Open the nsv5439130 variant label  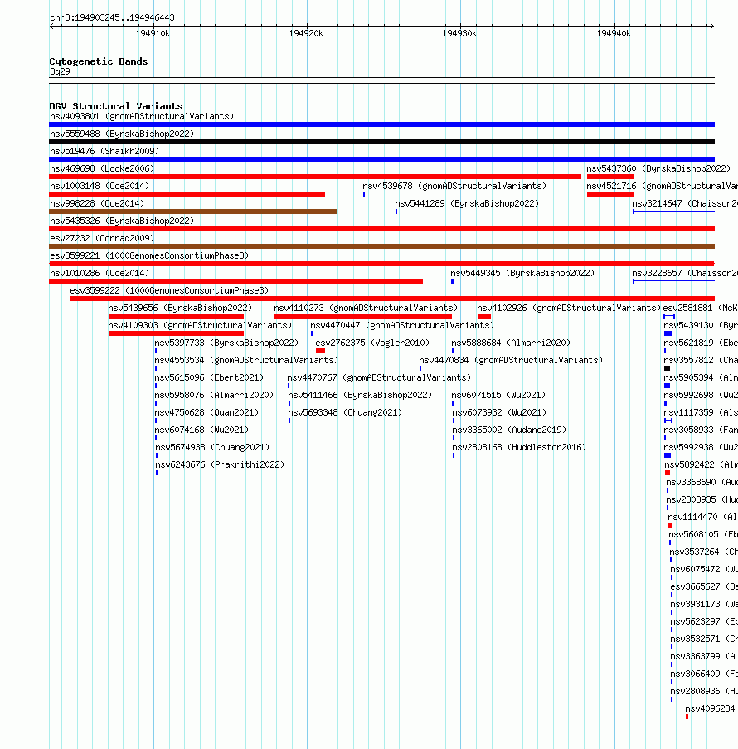[x=701, y=326]
